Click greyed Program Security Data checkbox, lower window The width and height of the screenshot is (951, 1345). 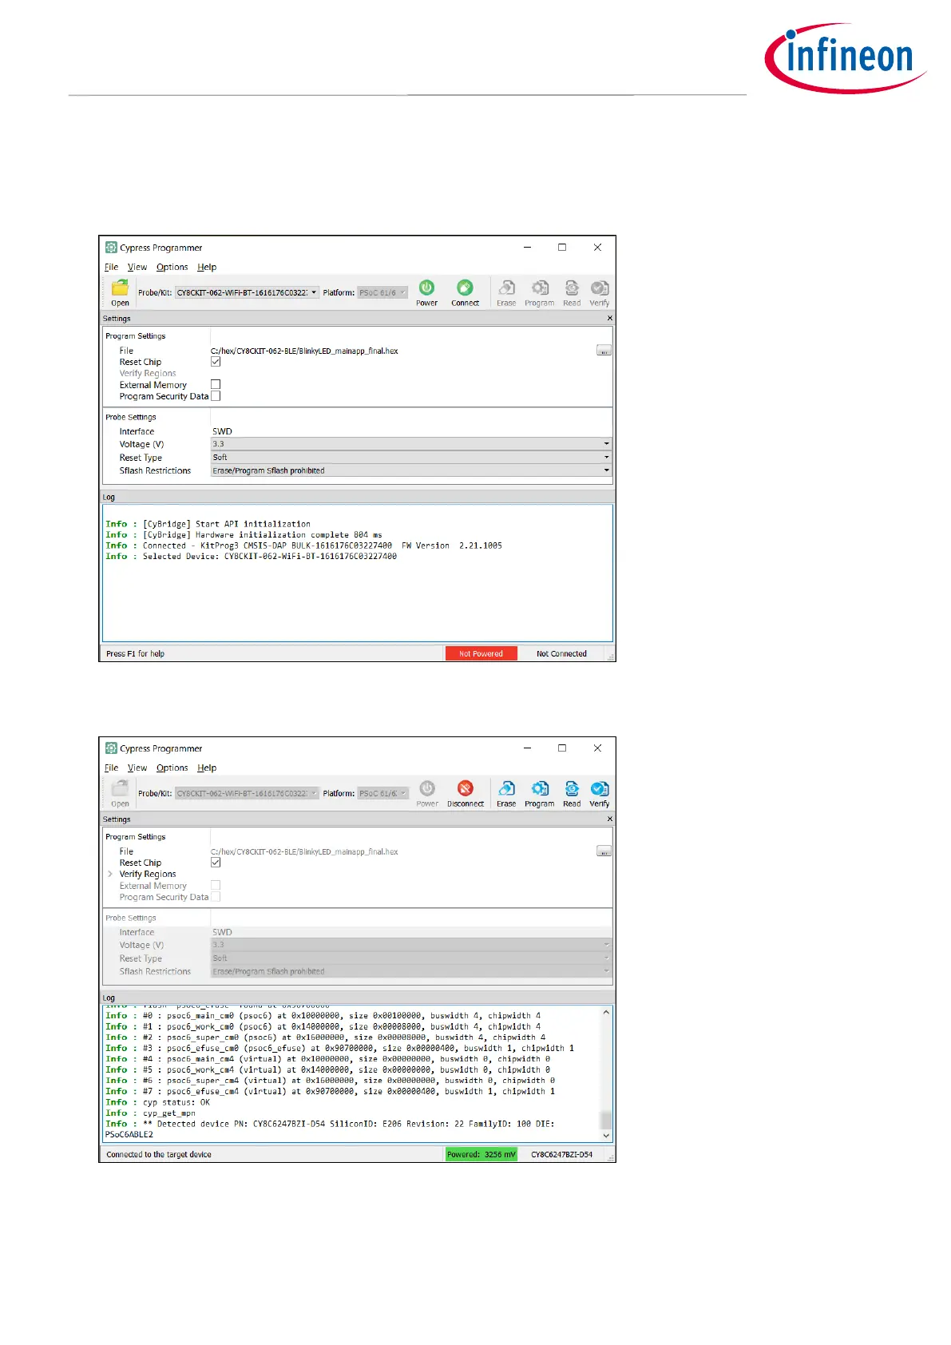(216, 897)
